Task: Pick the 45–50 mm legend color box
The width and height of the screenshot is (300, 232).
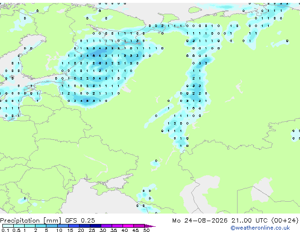Action: 139,226
